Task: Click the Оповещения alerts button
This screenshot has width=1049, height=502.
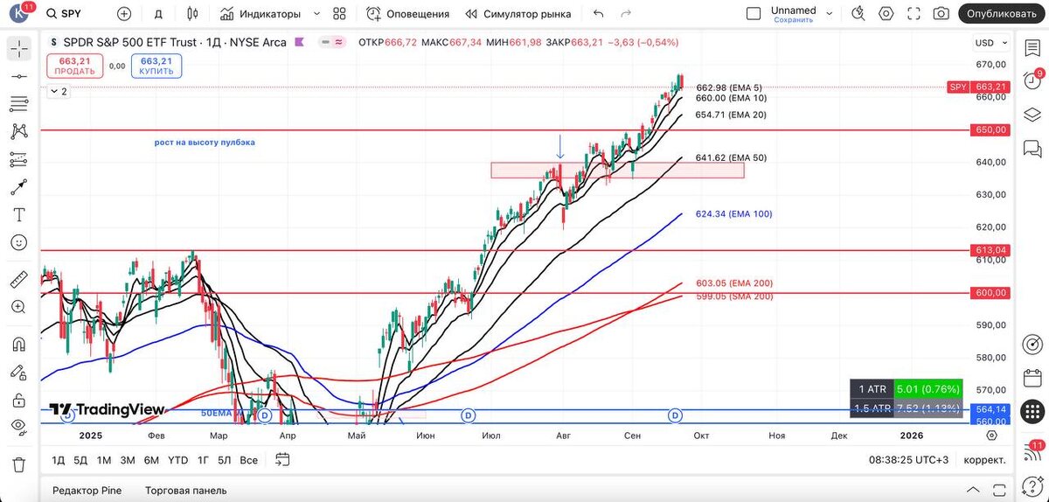Action: pos(408,14)
